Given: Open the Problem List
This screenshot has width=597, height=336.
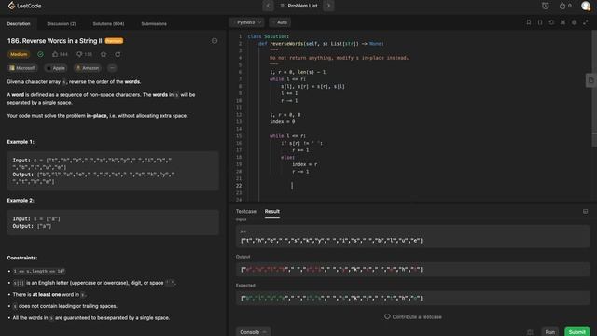Looking at the screenshot, I should coord(298,6).
